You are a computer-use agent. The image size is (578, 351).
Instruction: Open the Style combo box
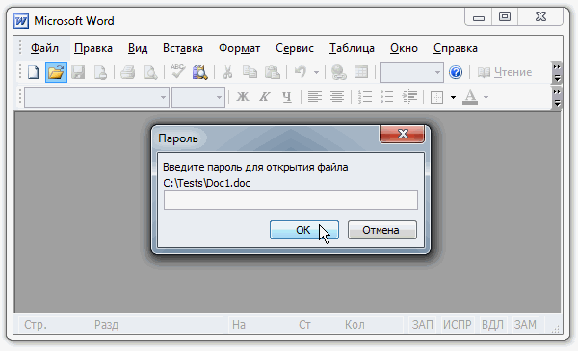(x=97, y=97)
